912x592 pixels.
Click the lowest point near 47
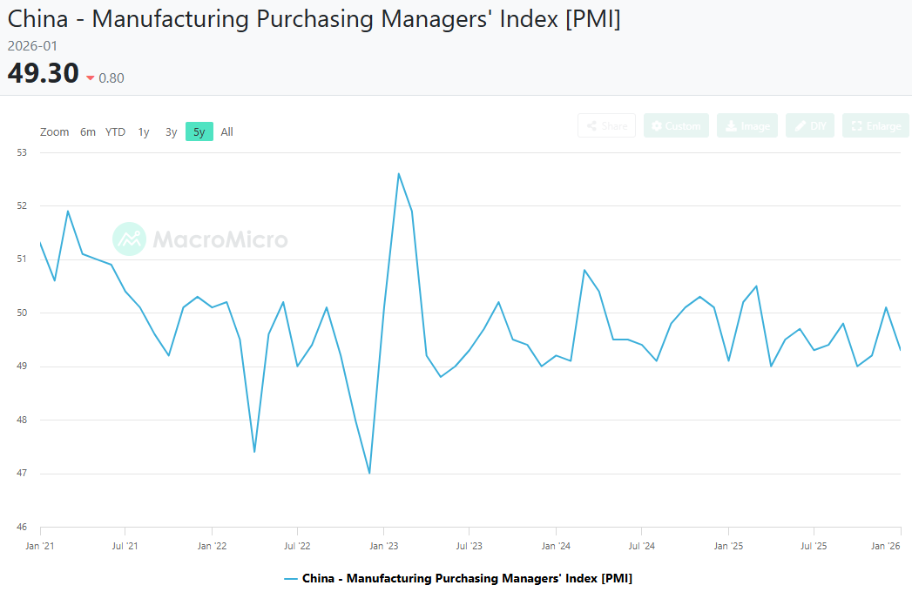coord(369,474)
